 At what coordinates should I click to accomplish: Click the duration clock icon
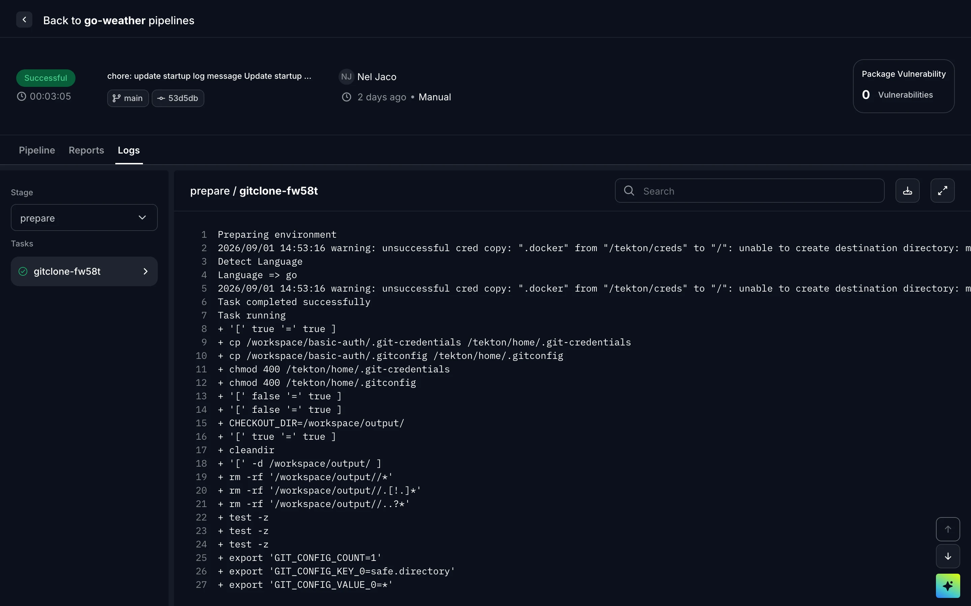pos(21,97)
